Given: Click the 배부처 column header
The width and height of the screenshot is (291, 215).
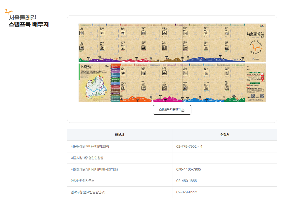Looking at the screenshot, I should [119, 135].
